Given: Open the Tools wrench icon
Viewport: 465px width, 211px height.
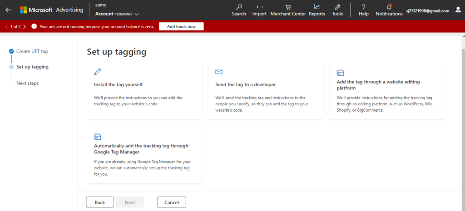Looking at the screenshot, I should [337, 7].
